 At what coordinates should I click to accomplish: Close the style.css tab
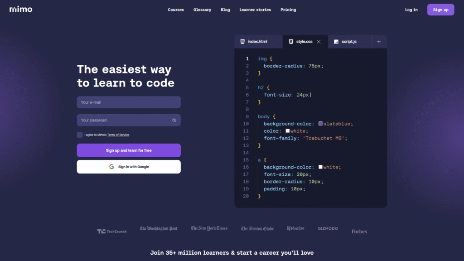tap(318, 41)
